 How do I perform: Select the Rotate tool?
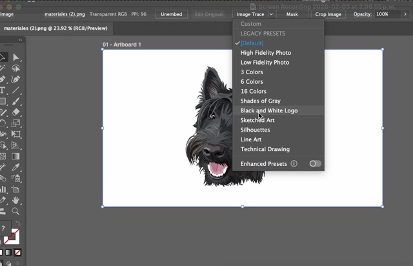[x=3, y=123]
